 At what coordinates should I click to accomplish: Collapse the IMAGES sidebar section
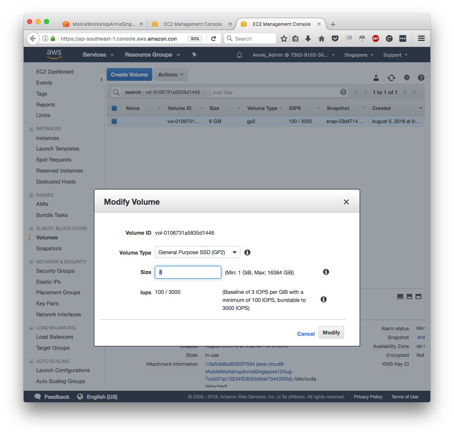tap(31, 195)
